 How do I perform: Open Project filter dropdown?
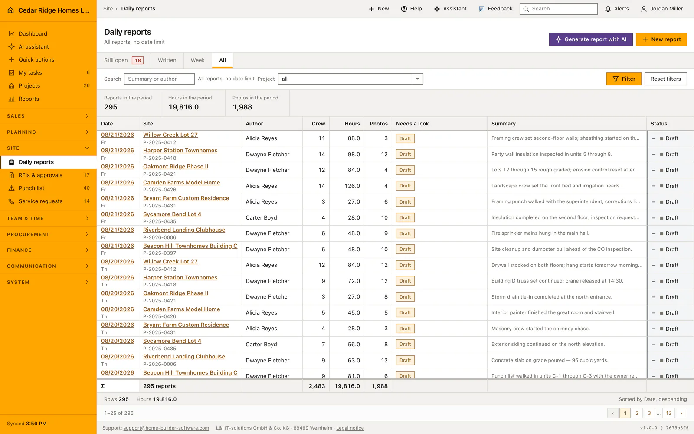click(x=350, y=79)
